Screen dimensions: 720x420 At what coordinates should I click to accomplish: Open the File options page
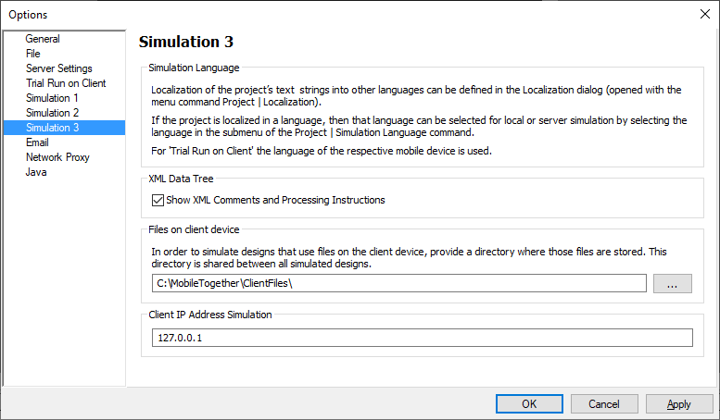pyautogui.click(x=33, y=54)
